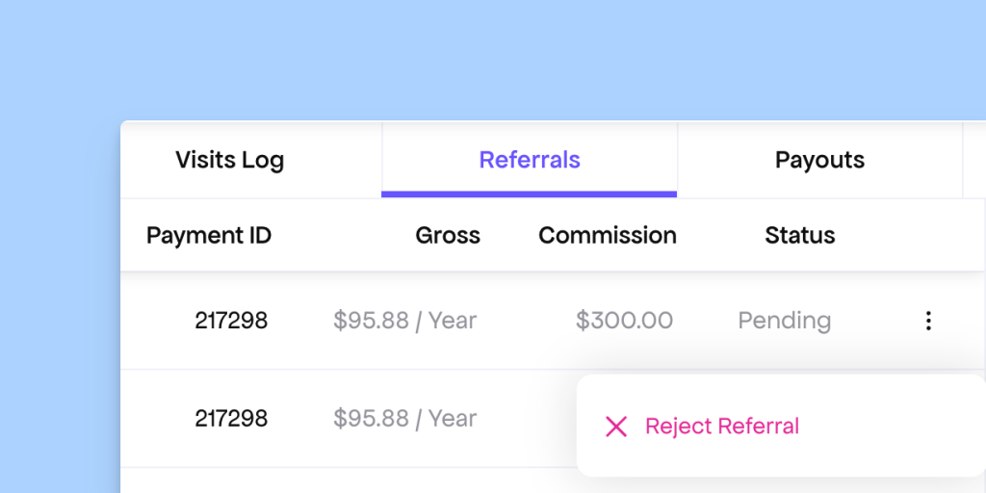Click the pink X icon beside Reject Referral

point(616,427)
